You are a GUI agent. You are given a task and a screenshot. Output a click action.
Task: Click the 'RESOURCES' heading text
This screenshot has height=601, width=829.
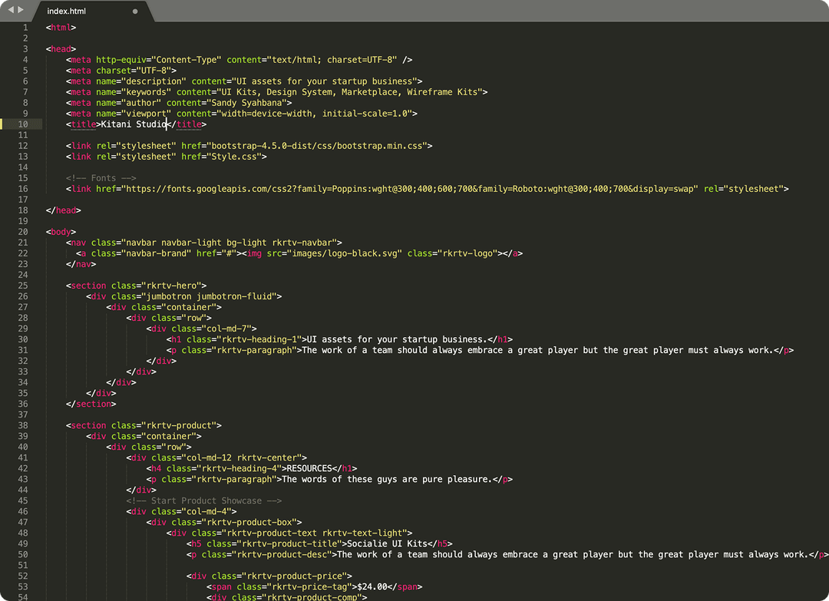coord(309,469)
